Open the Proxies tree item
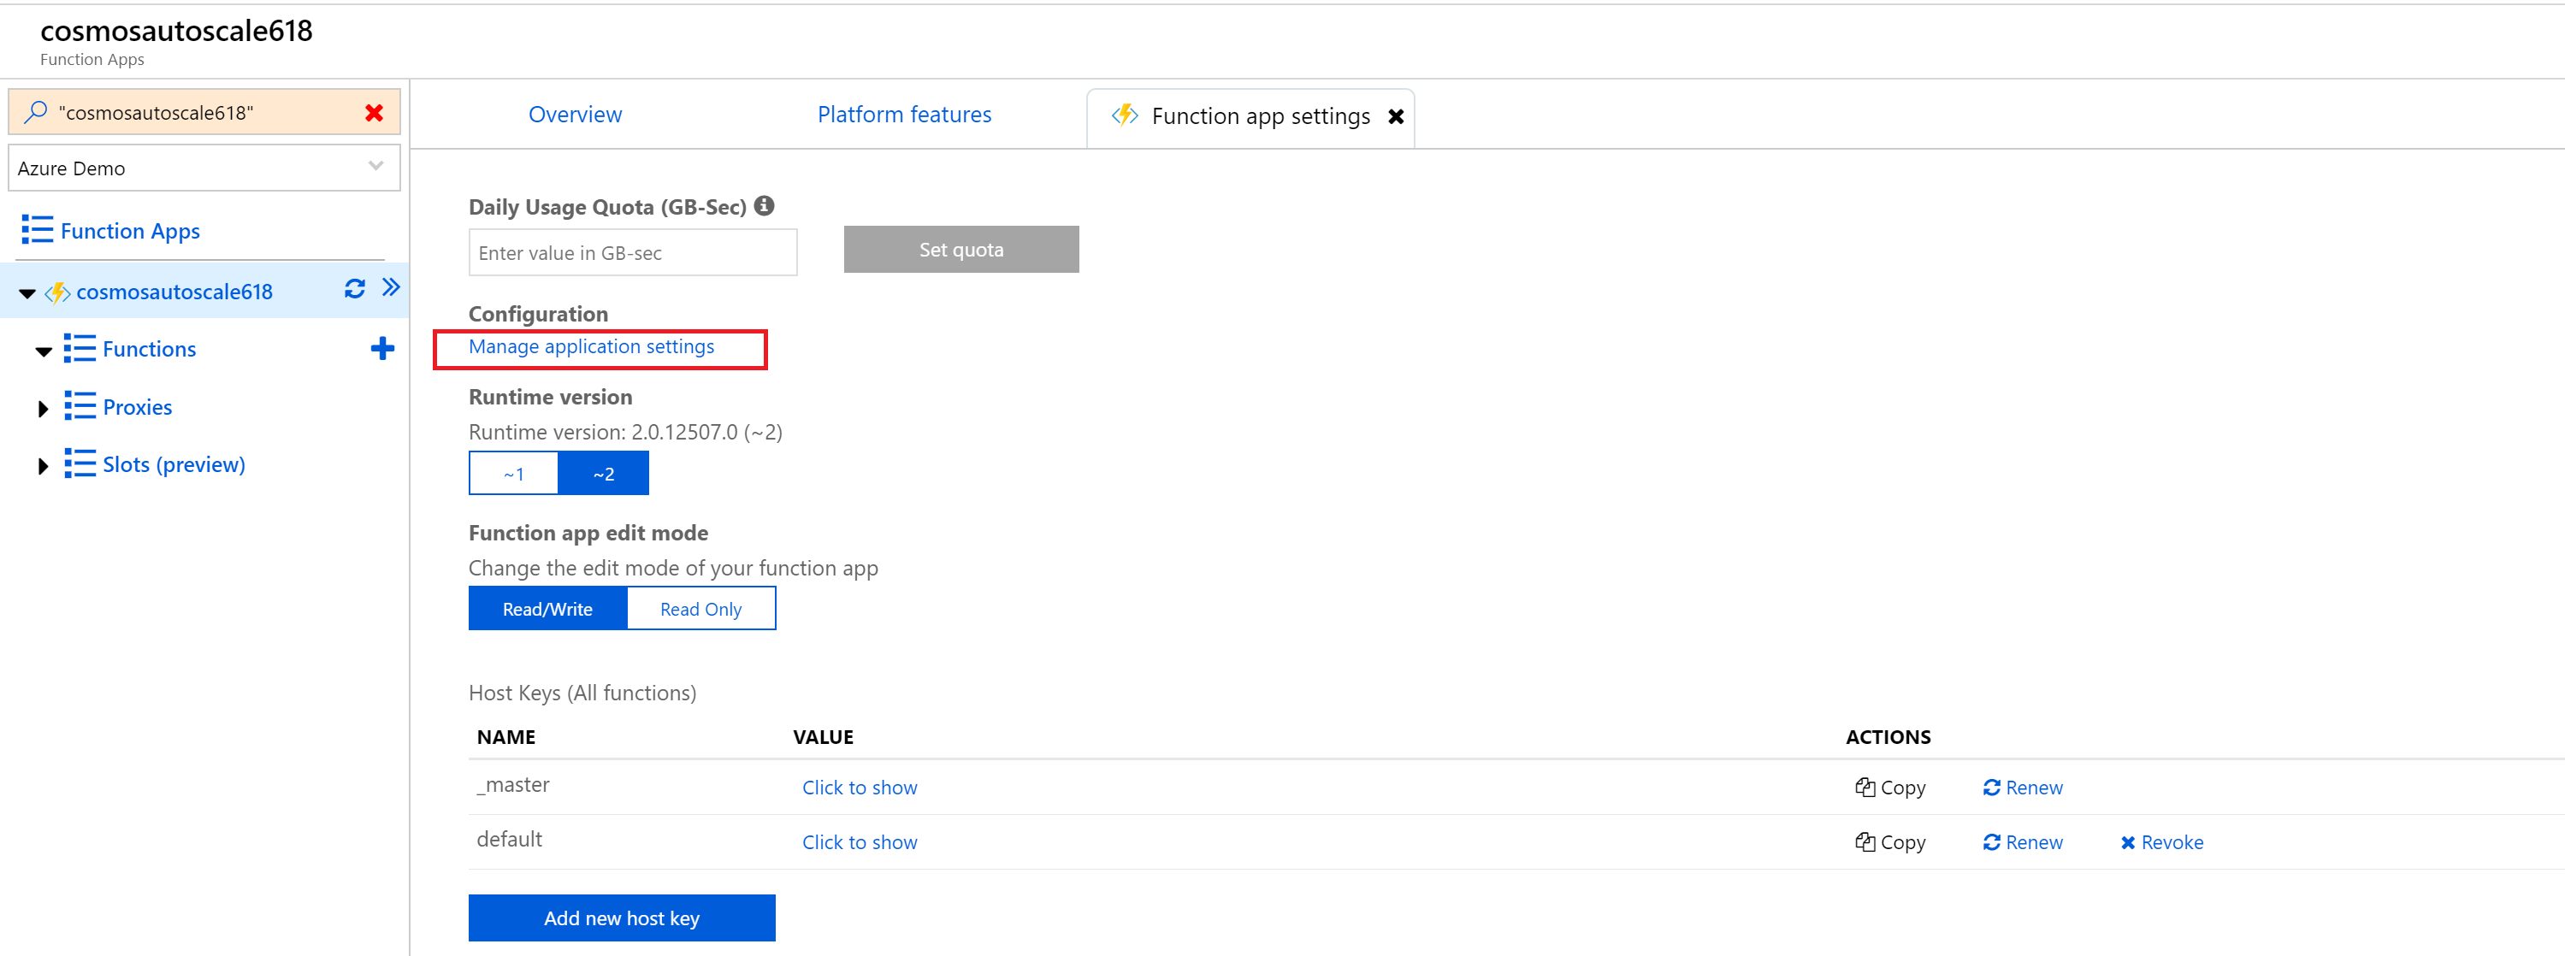Image resolution: width=2565 pixels, height=956 pixels. pos(138,407)
